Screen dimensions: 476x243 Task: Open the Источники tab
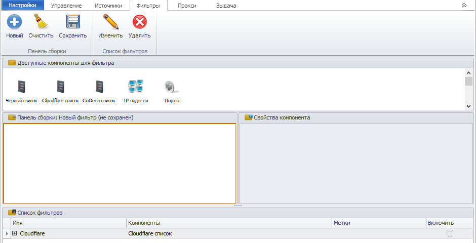pos(108,6)
